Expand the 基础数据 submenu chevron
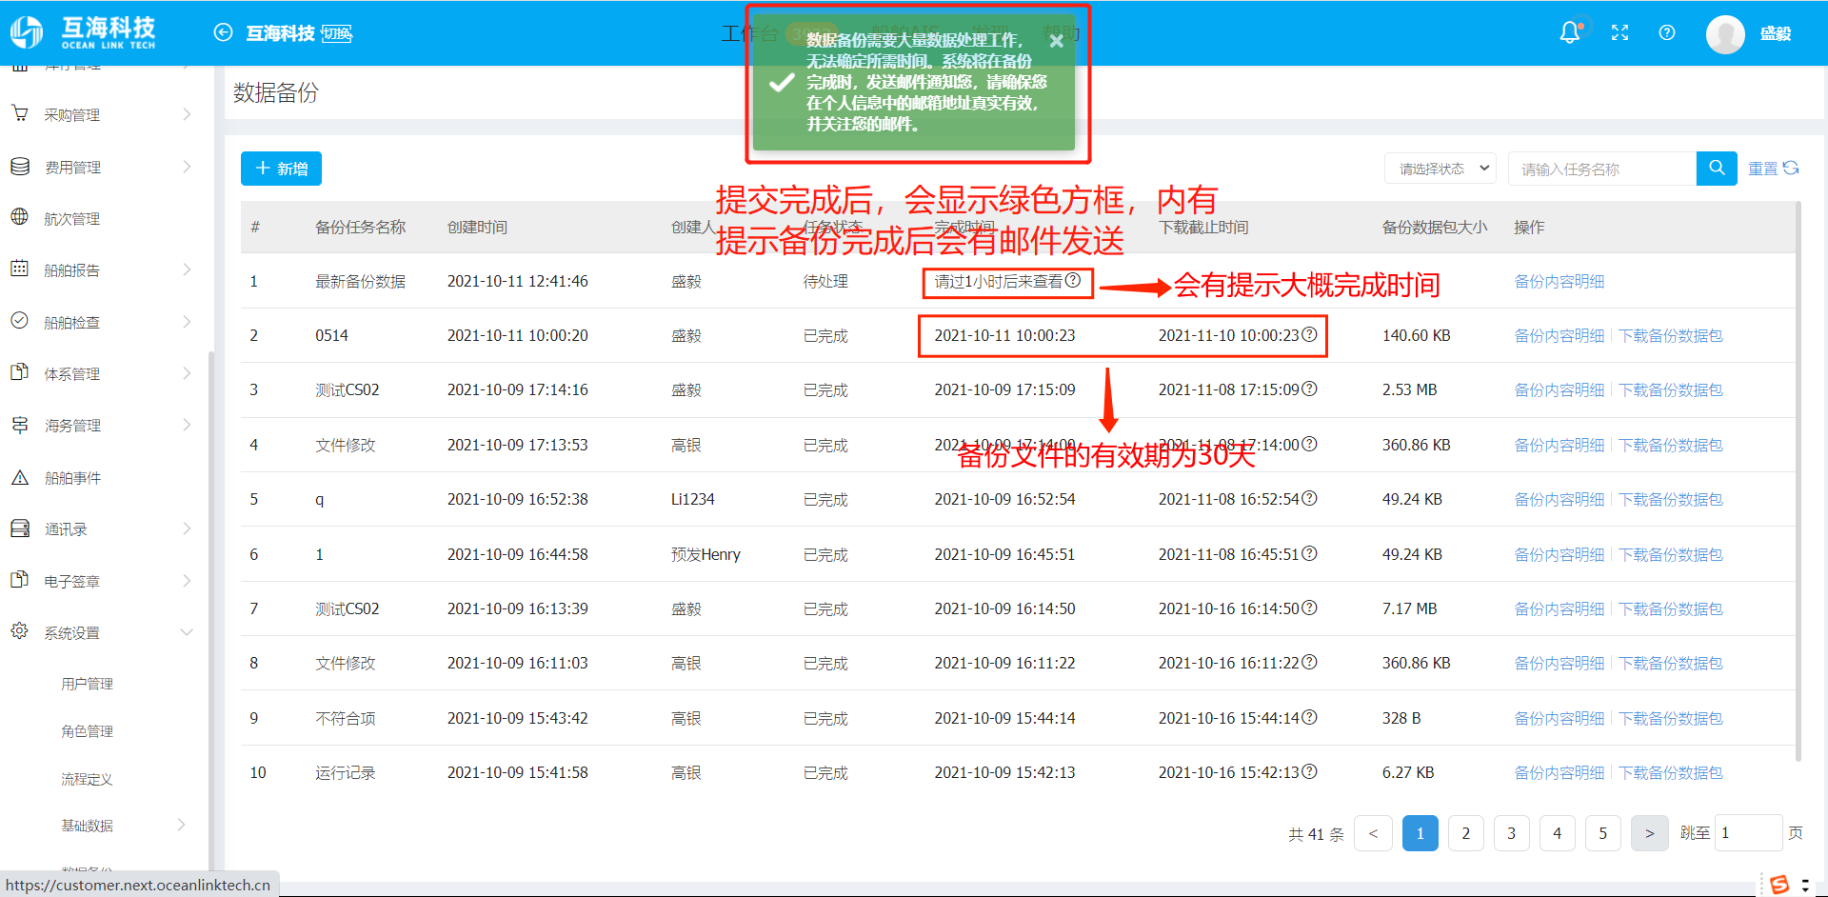This screenshot has height=897, width=1828. (181, 825)
